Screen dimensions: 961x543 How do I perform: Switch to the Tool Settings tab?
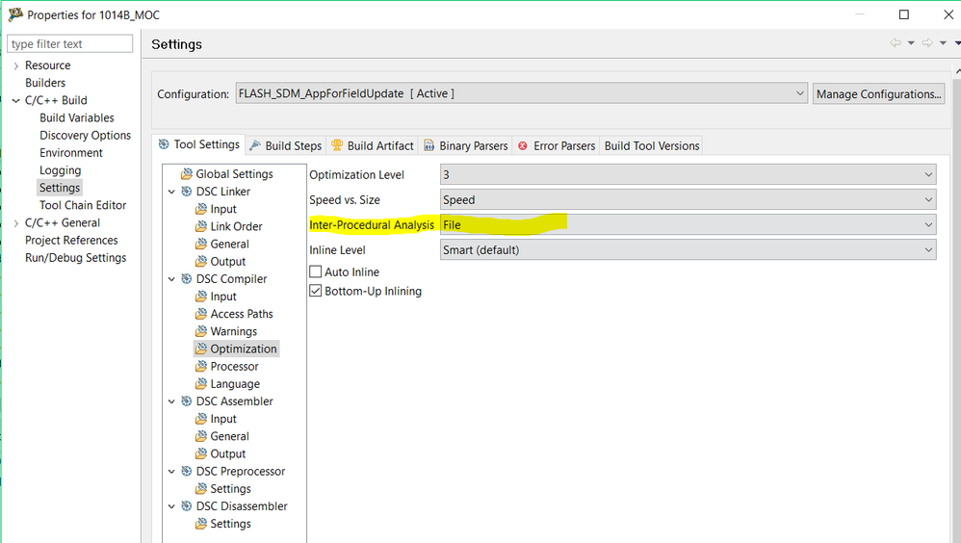point(199,144)
